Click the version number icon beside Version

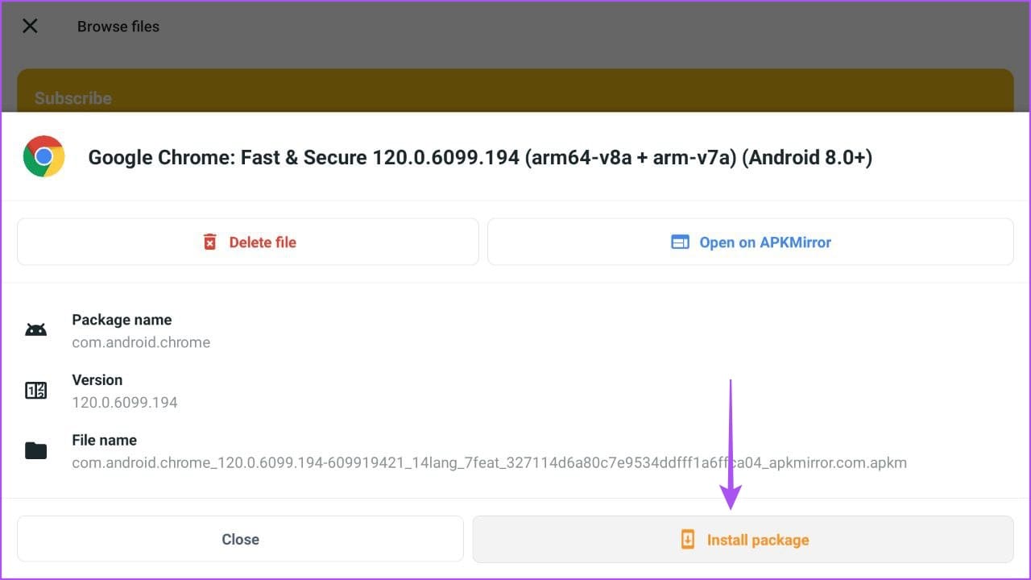pos(35,391)
